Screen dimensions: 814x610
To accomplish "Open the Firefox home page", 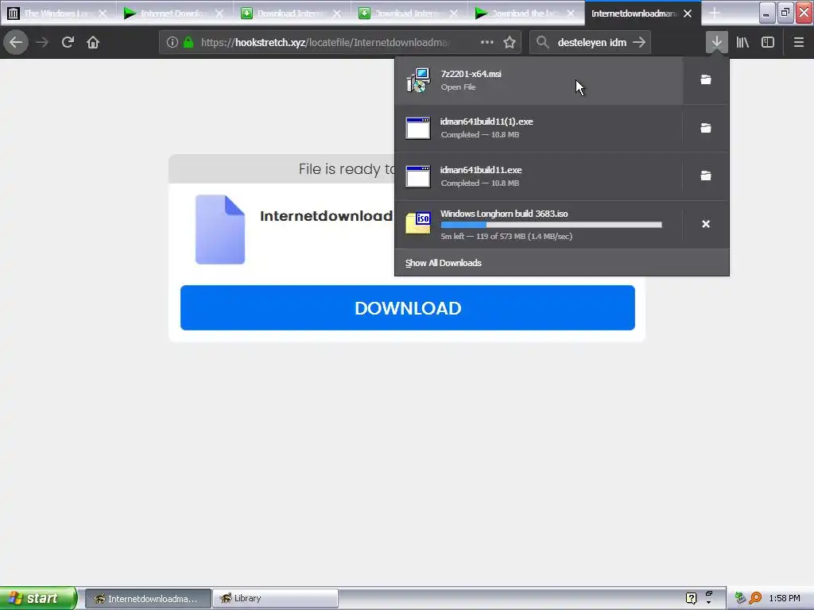I will pyautogui.click(x=93, y=42).
